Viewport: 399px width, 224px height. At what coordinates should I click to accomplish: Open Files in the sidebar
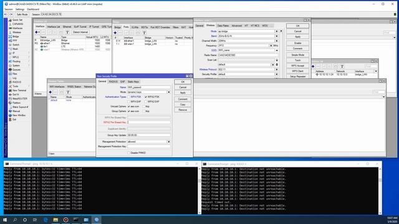[15, 73]
